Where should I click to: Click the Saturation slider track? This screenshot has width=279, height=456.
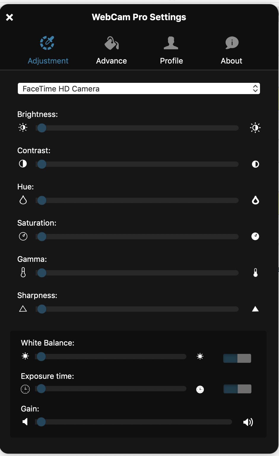[139, 237]
